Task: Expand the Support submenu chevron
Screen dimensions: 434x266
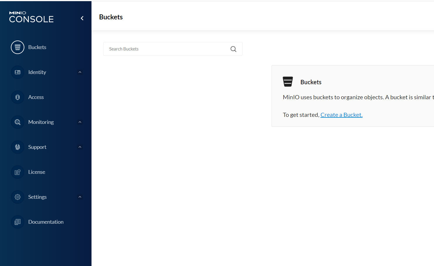Action: (x=80, y=147)
